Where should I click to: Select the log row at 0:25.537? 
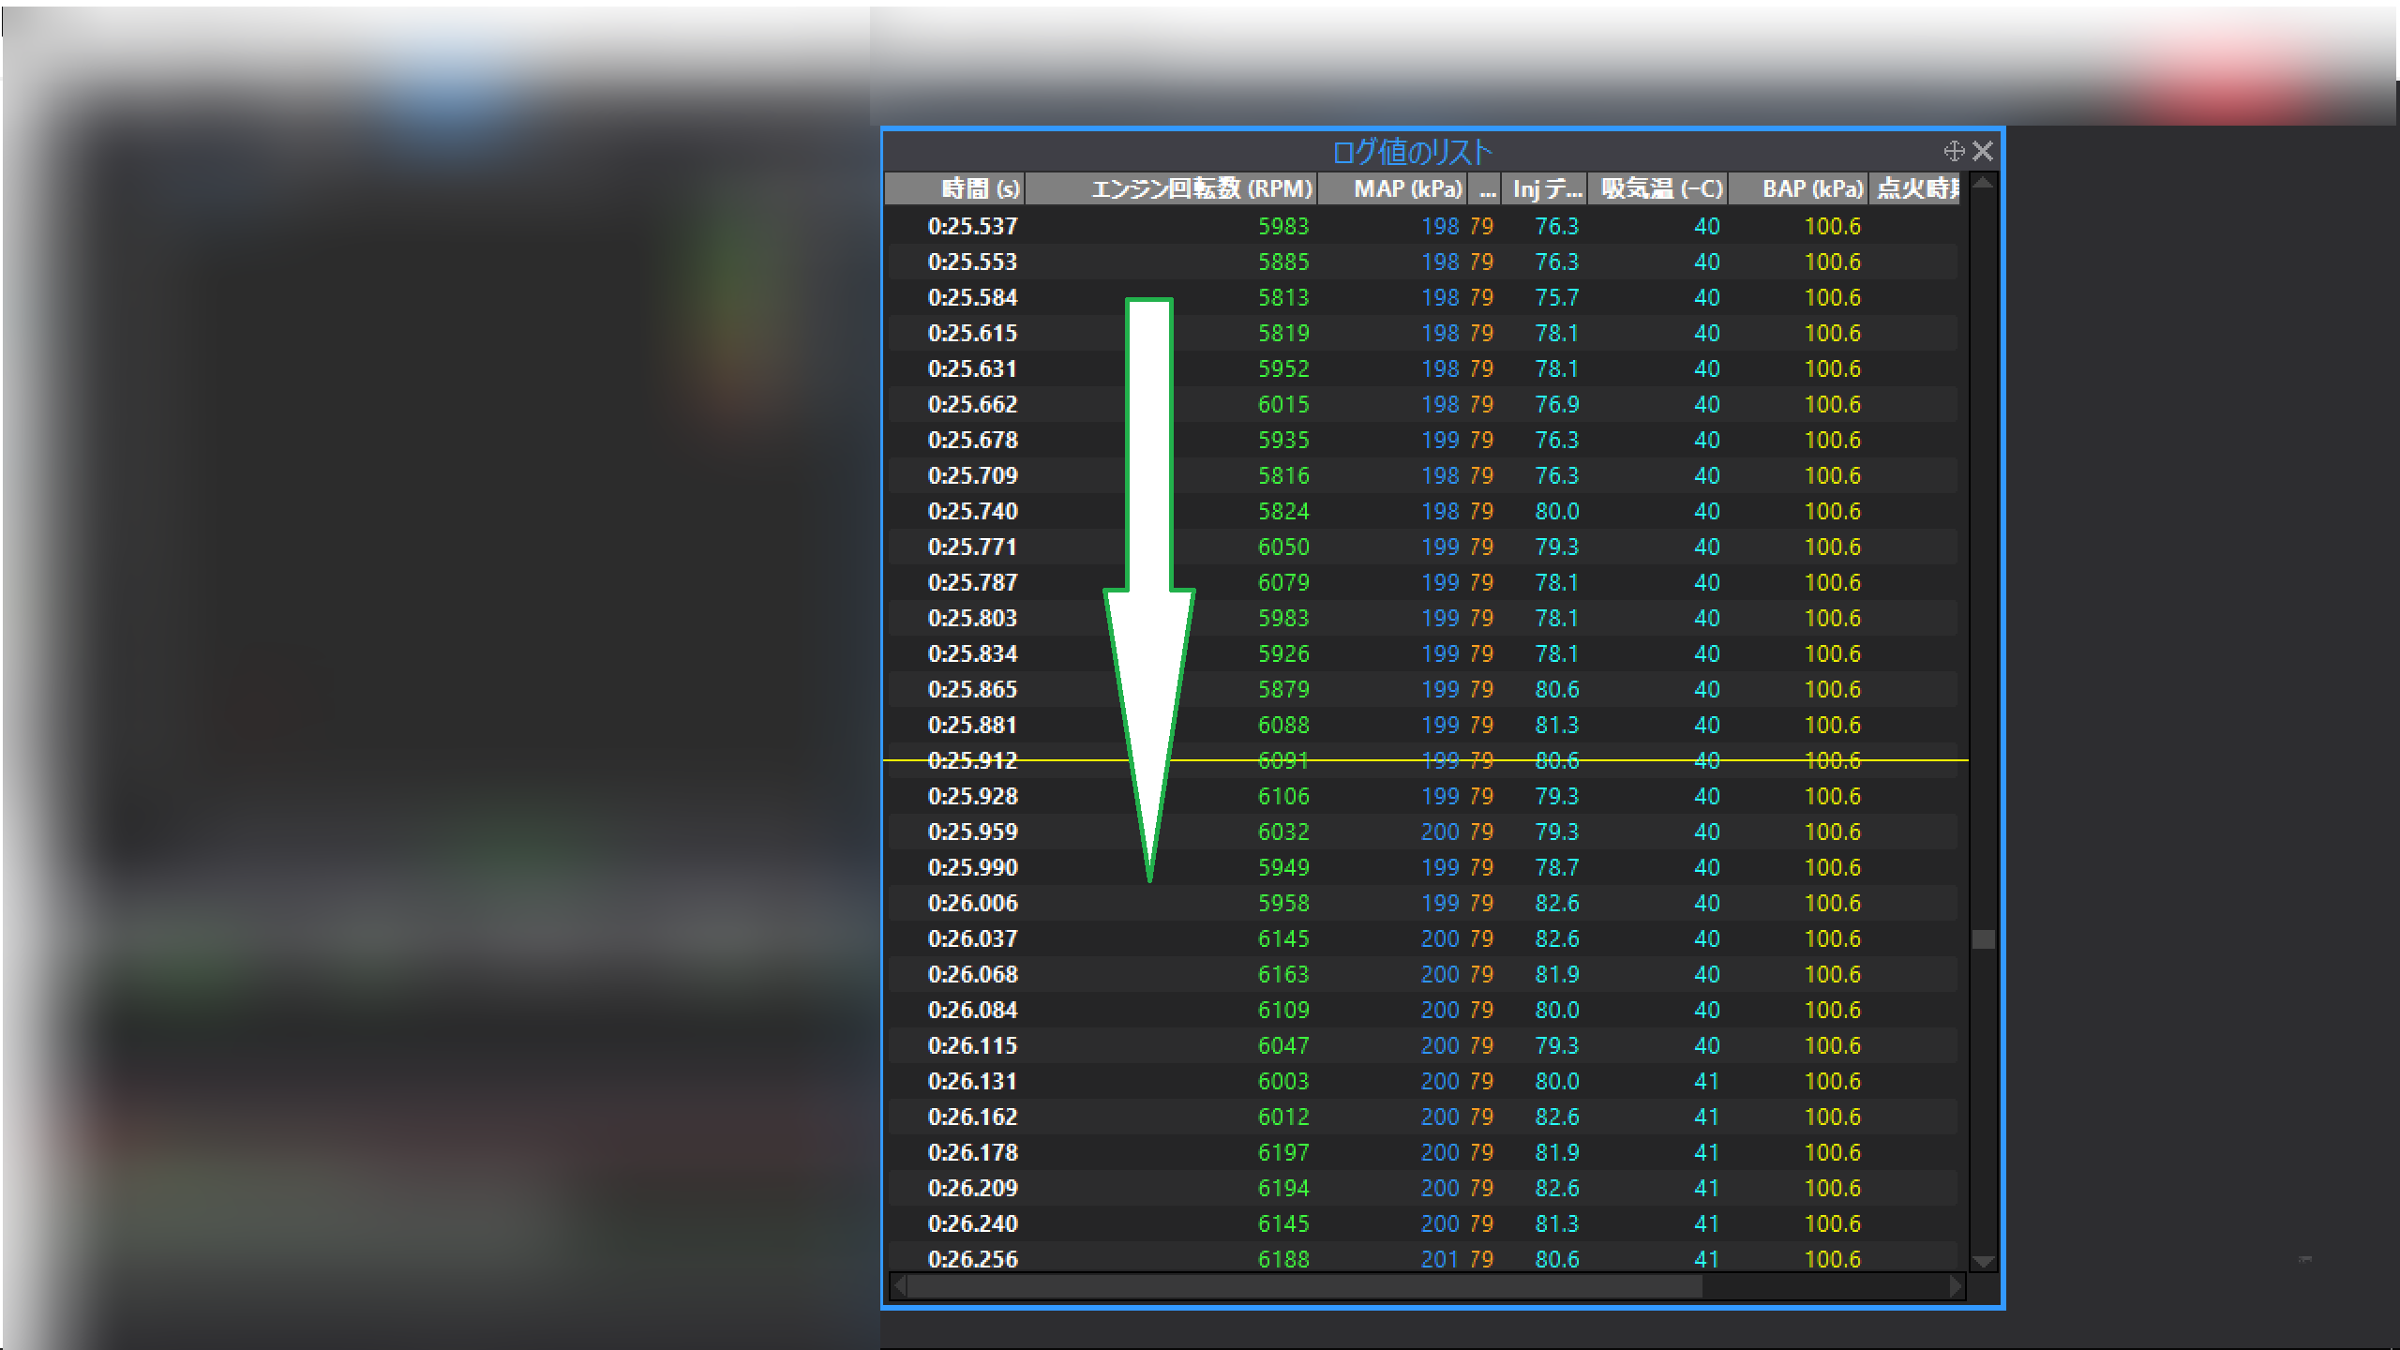[972, 226]
